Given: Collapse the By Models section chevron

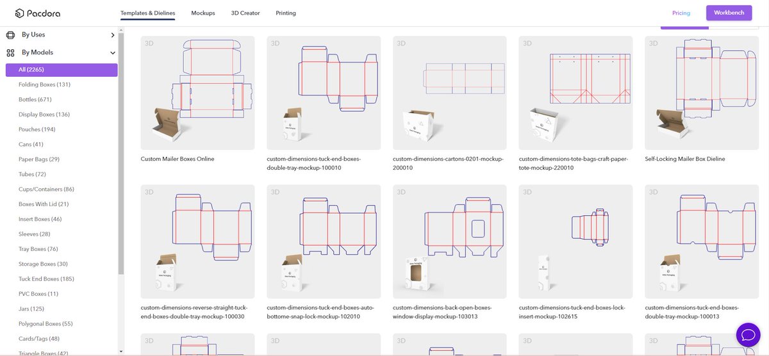Looking at the screenshot, I should pos(113,53).
